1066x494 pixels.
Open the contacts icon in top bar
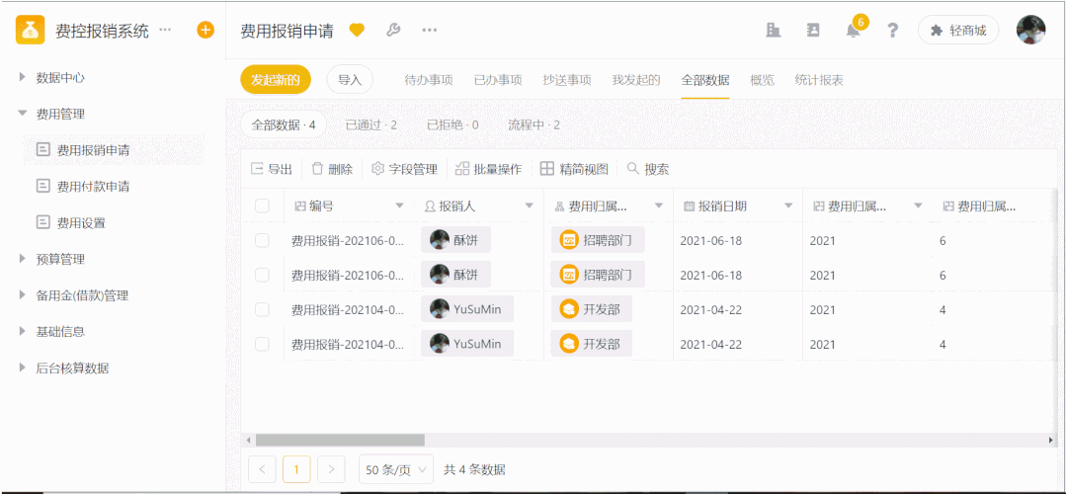click(x=813, y=30)
